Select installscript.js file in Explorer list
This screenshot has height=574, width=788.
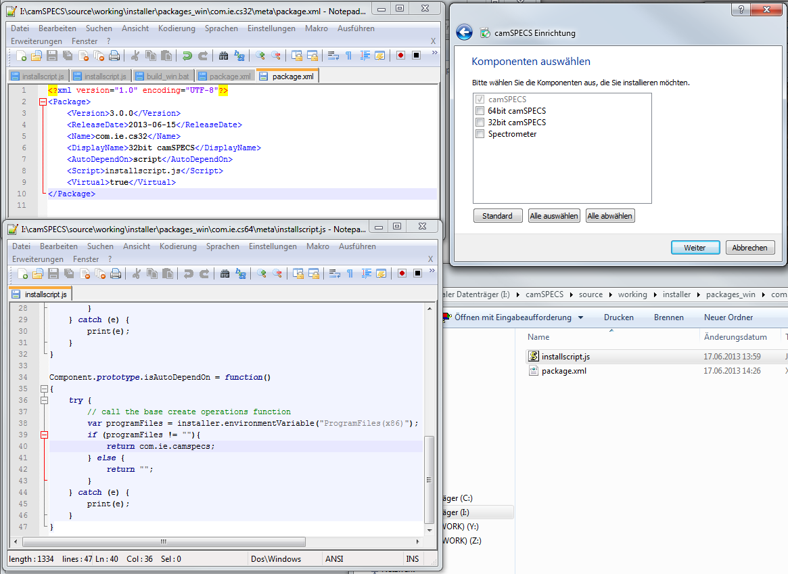coord(565,357)
